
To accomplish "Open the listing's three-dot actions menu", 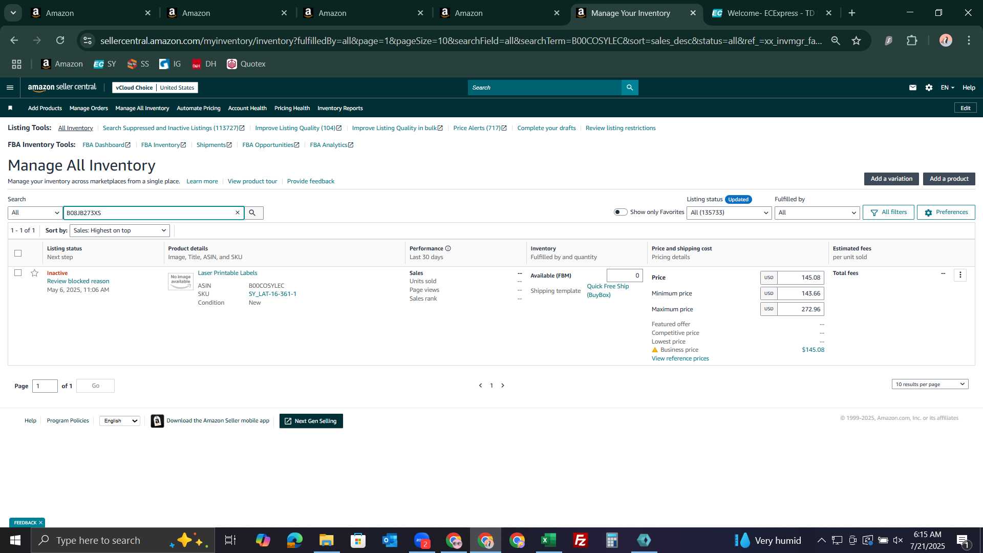I will [960, 275].
